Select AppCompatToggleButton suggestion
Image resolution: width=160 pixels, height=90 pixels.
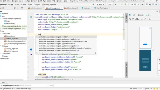66,39
